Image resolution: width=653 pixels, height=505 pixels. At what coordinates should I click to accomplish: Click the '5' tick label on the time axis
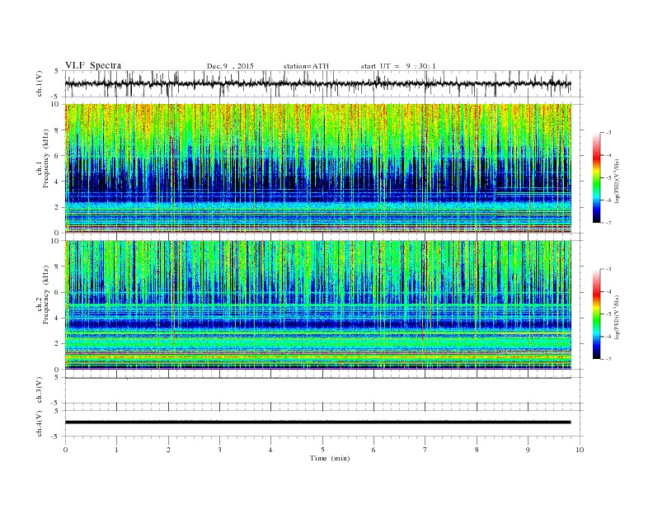point(322,450)
